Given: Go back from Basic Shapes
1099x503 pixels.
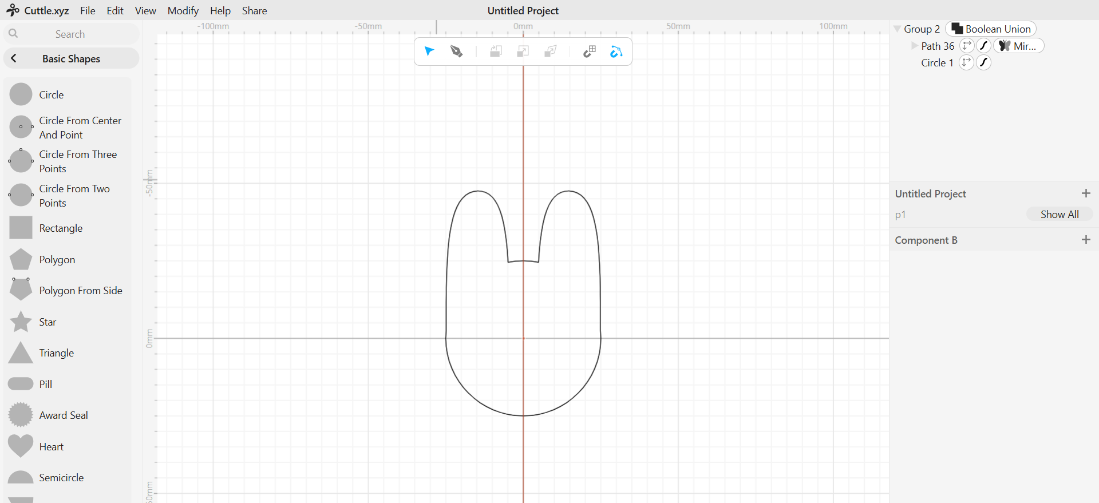Looking at the screenshot, I should [14, 58].
